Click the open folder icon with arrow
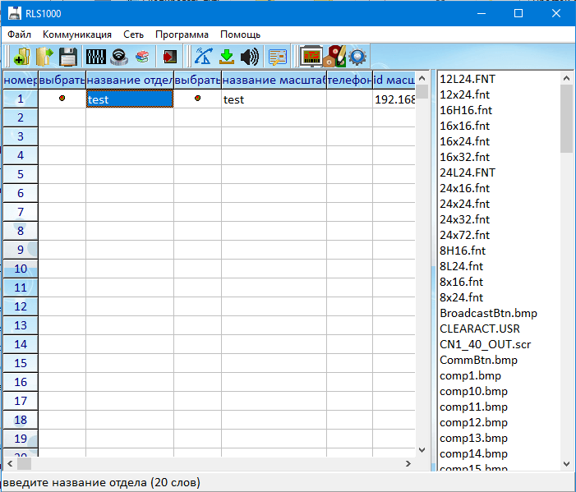 [x=44, y=57]
